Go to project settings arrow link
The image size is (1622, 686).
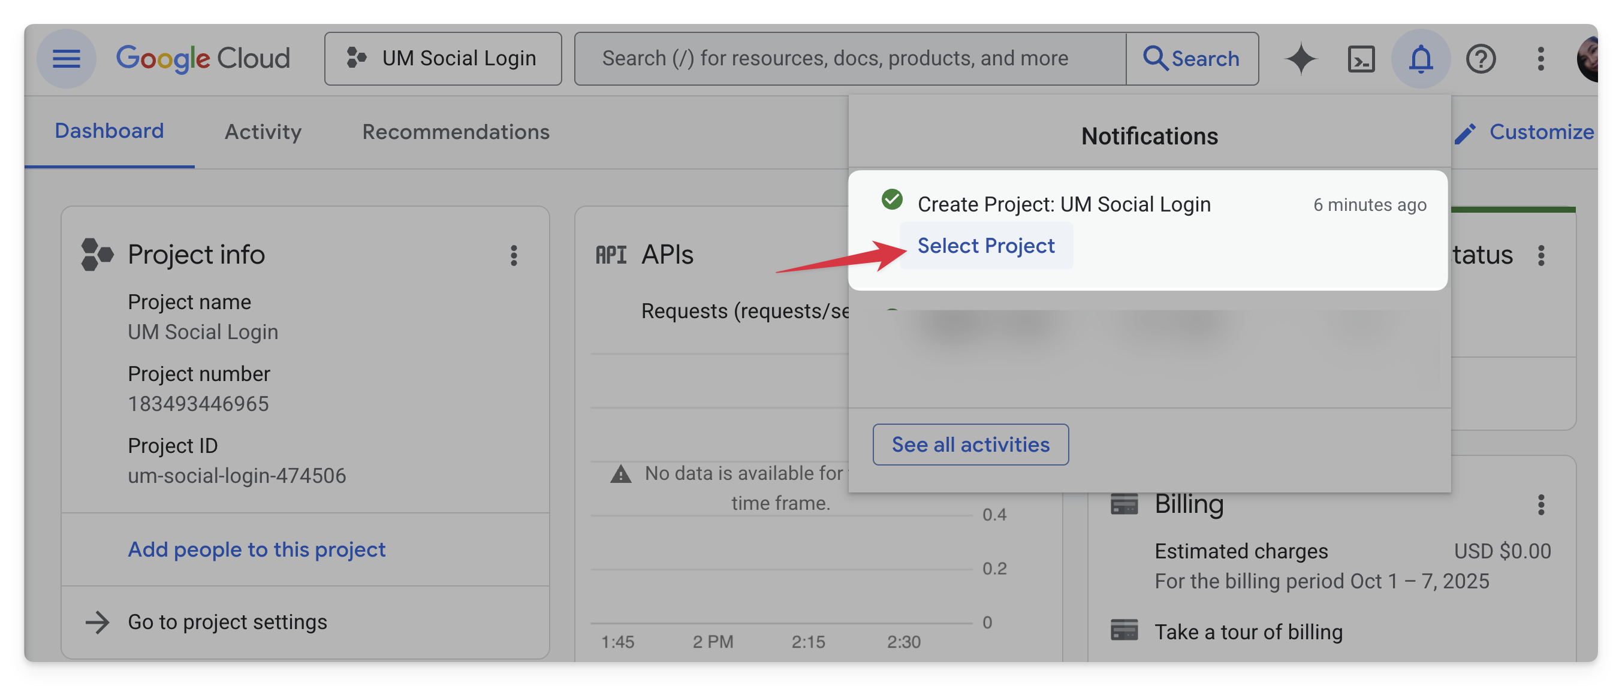(x=227, y=622)
